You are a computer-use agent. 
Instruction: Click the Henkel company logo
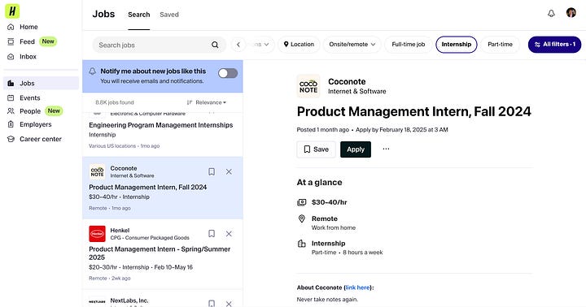[97, 234]
